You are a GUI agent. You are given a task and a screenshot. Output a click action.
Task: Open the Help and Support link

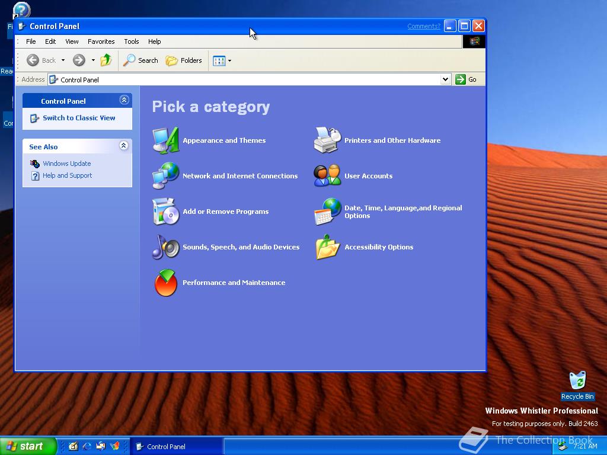tap(68, 175)
